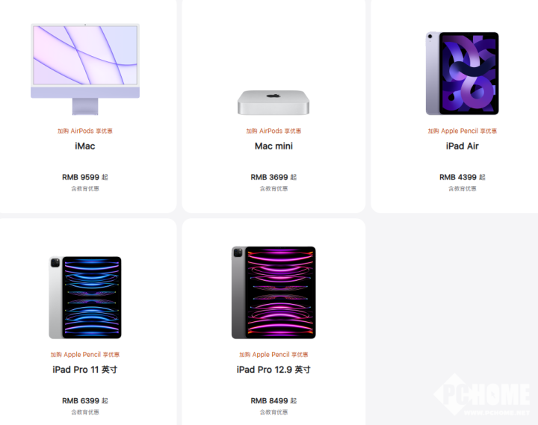Open Apple Pencil offer above iPad Pro 12.9
The height and width of the screenshot is (425, 538).
[273, 355]
